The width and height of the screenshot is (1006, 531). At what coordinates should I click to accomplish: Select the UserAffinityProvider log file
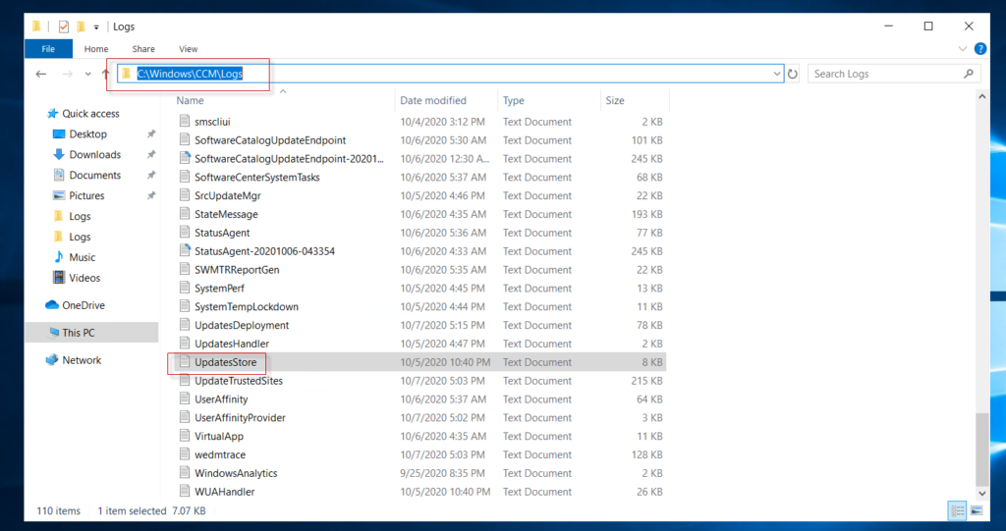pos(240,418)
